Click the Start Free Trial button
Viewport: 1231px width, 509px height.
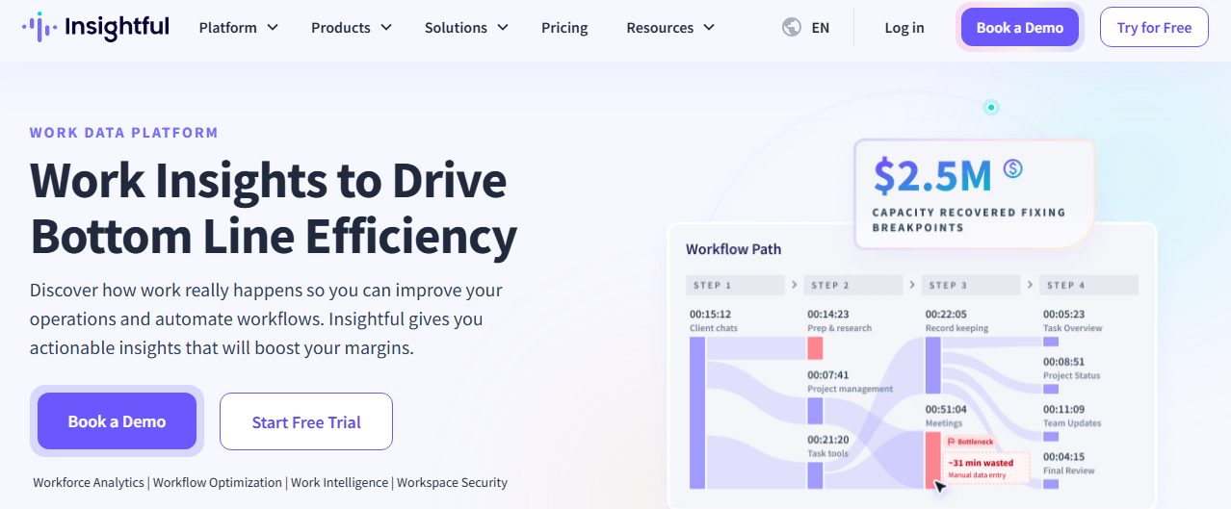coord(306,421)
